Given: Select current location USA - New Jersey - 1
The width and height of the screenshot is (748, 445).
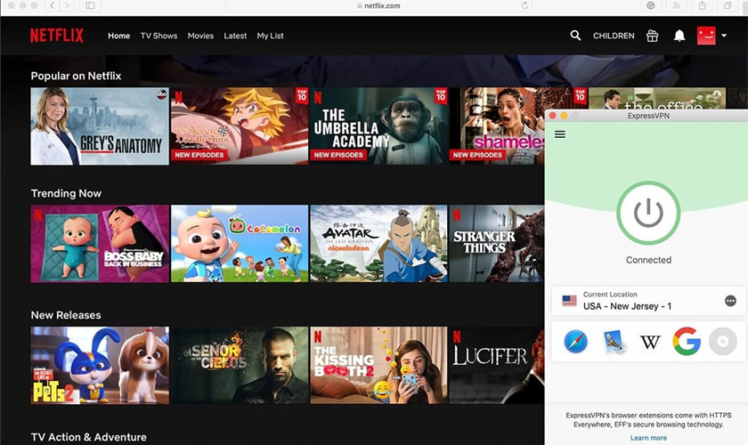Looking at the screenshot, I should (649, 301).
